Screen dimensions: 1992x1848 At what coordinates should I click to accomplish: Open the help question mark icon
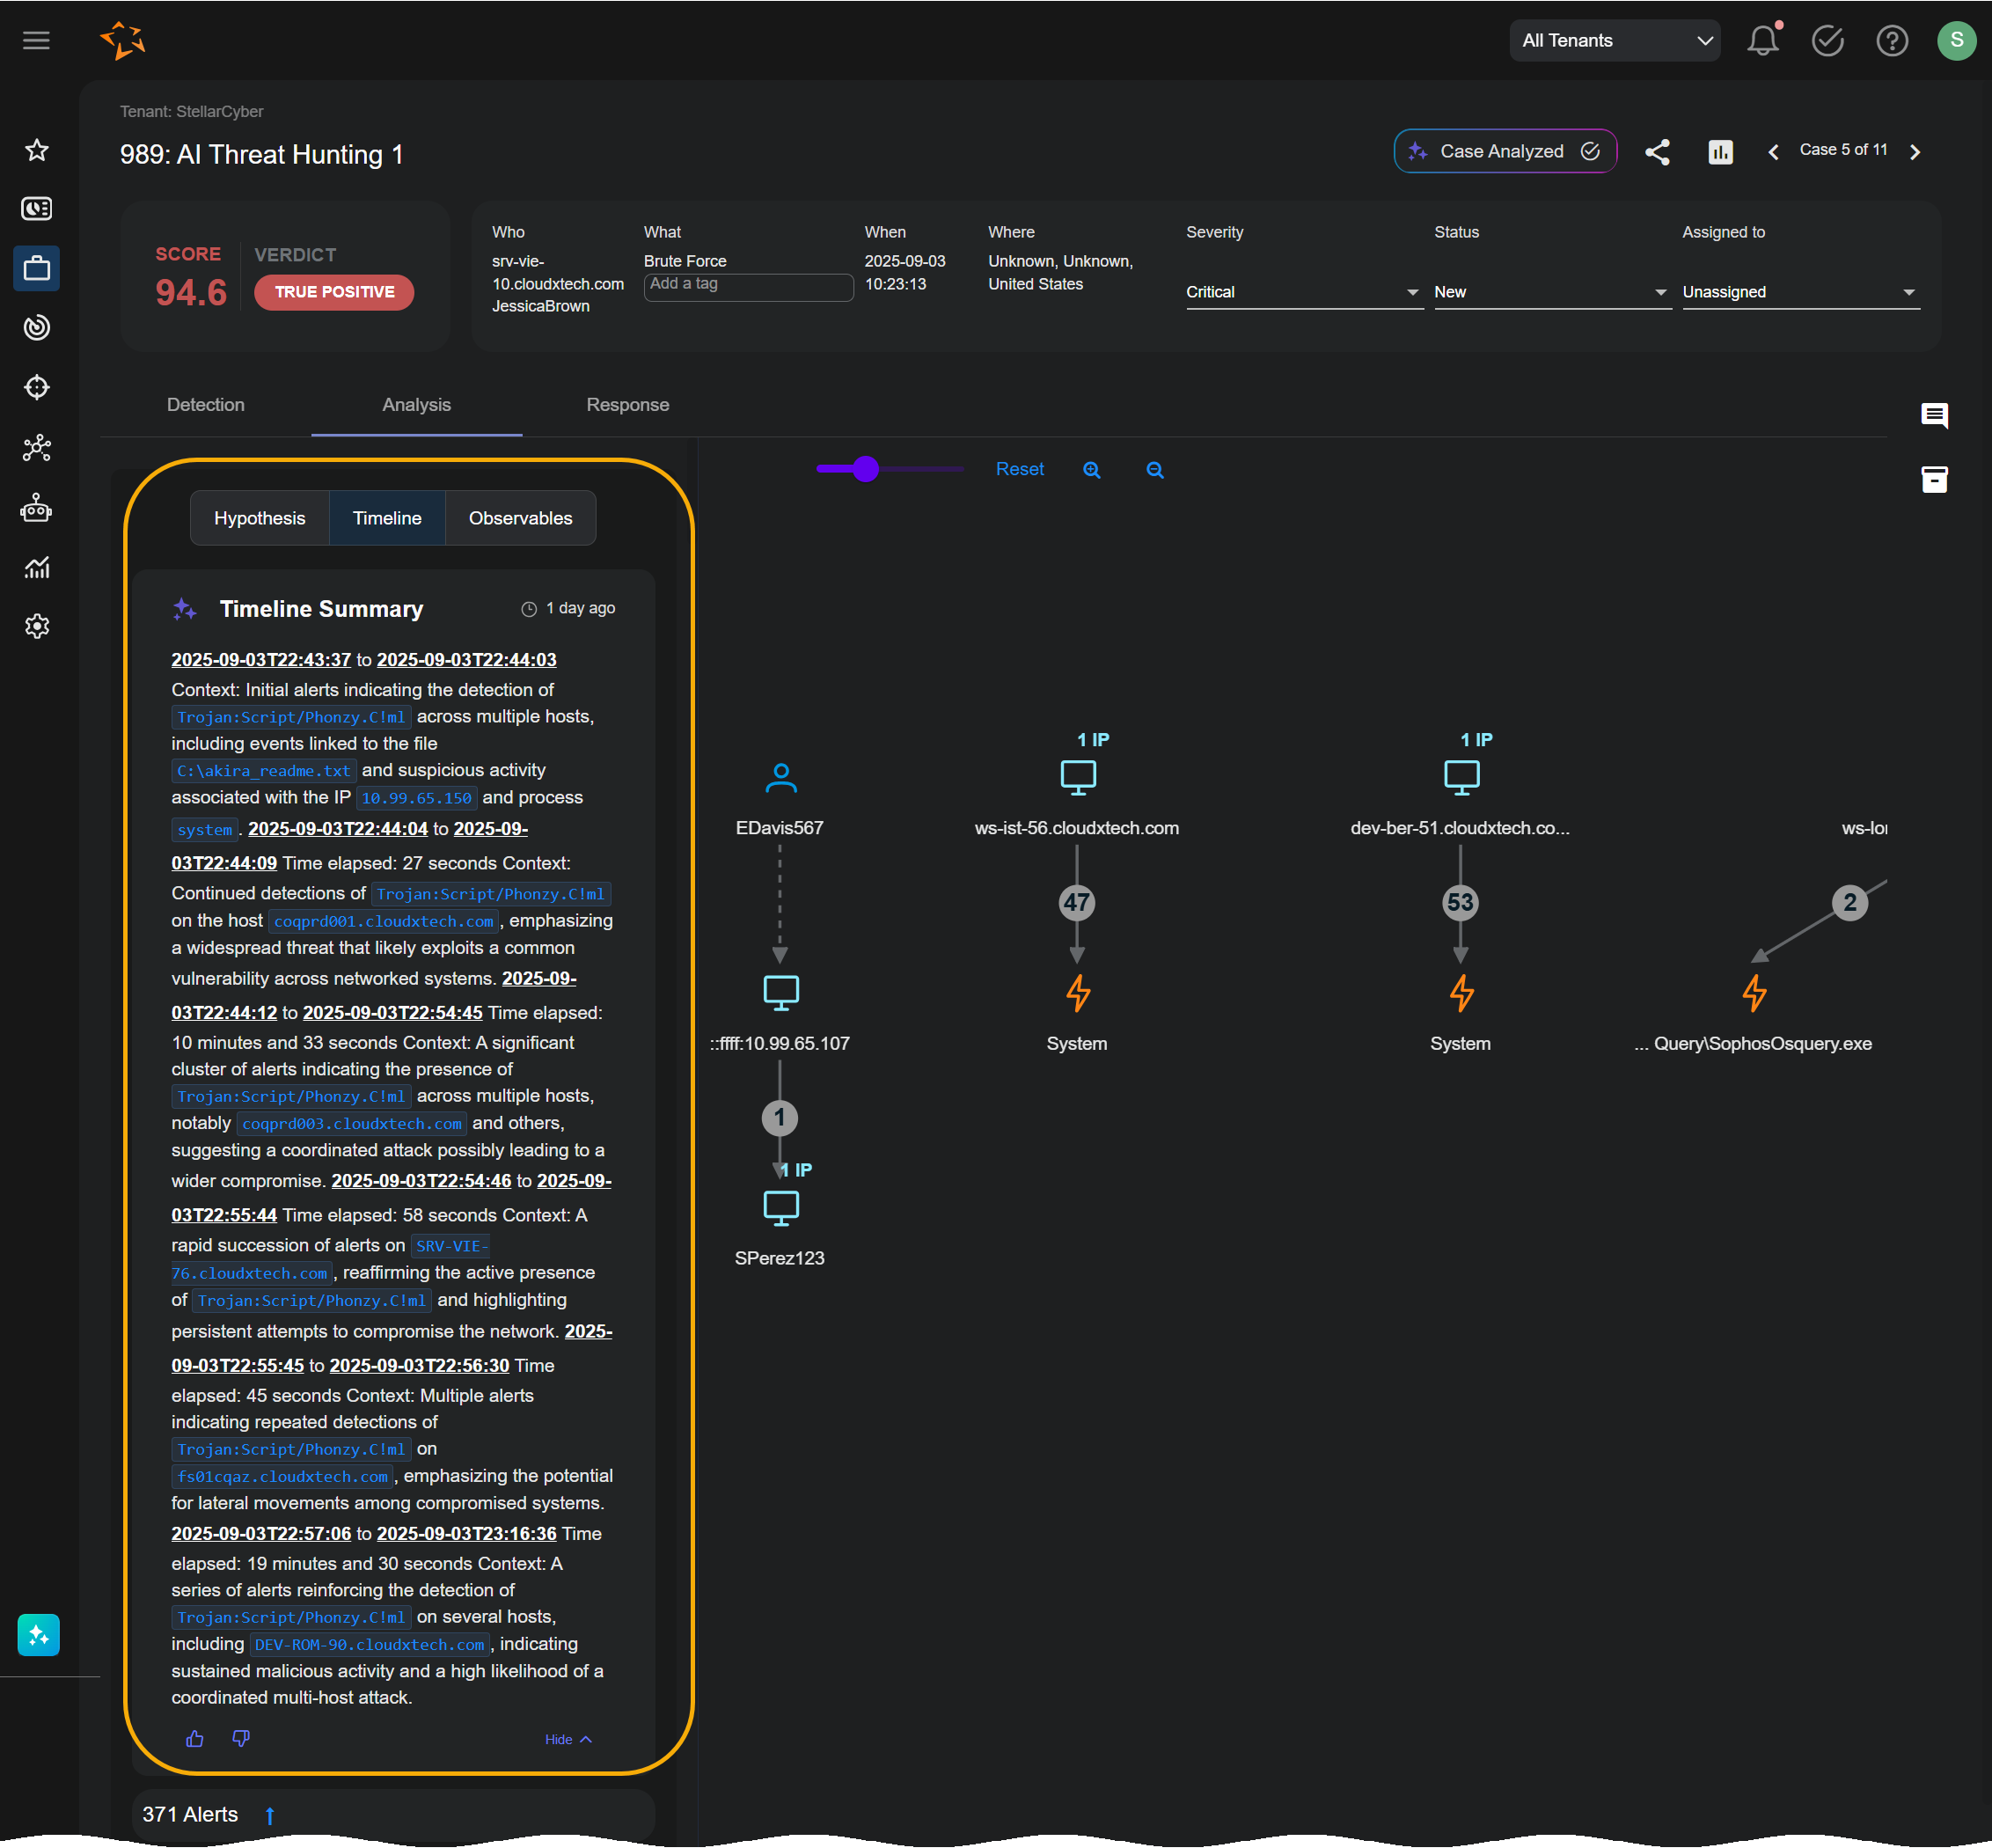pyautogui.click(x=1892, y=41)
